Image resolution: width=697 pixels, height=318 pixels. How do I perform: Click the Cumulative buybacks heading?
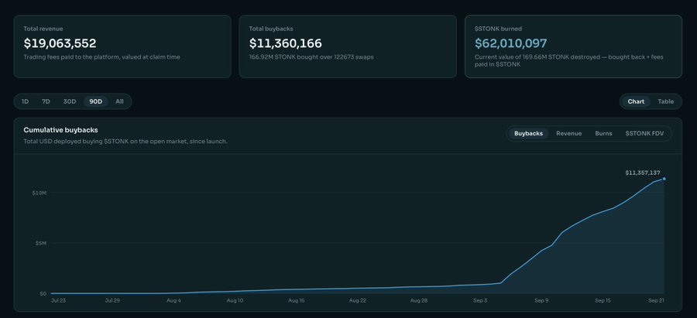click(x=60, y=130)
